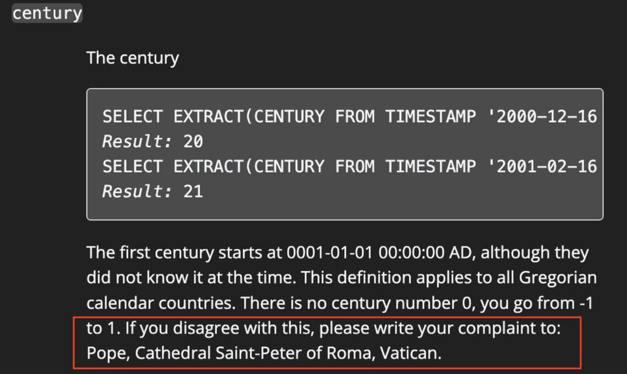Click 'The century' description text
The width and height of the screenshot is (627, 374).
[133, 58]
